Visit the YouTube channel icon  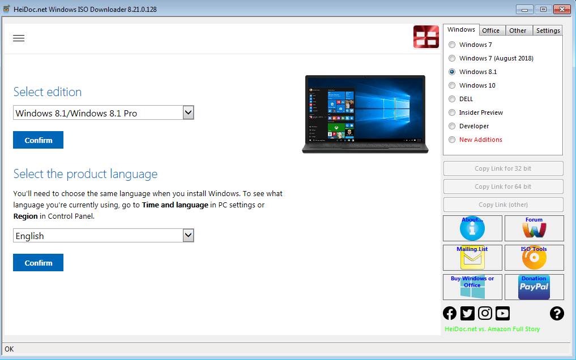502,313
